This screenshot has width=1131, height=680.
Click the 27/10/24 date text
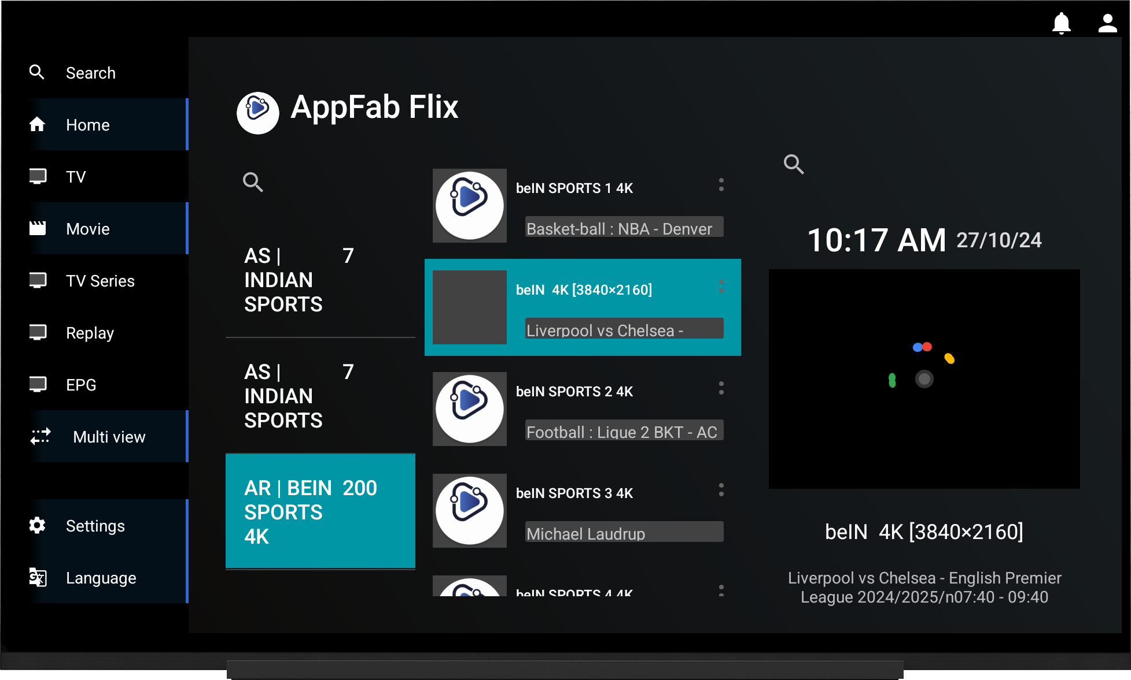(999, 240)
